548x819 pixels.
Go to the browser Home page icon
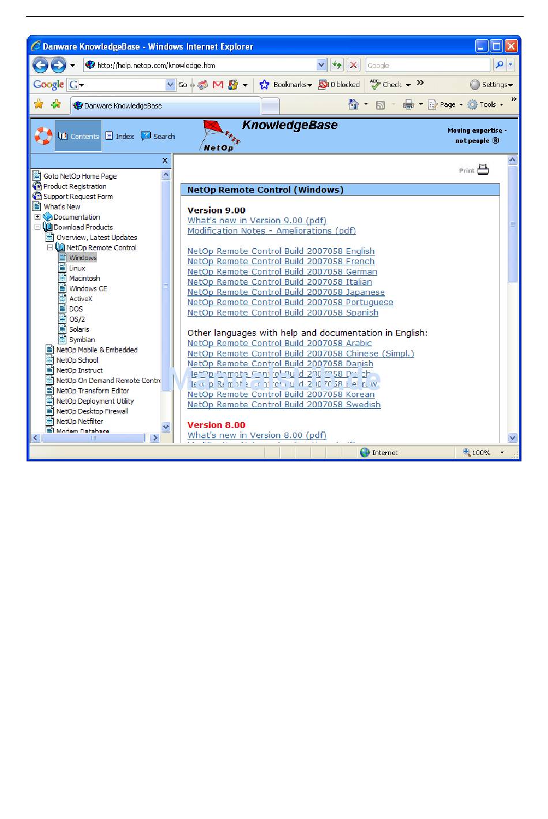coord(354,104)
